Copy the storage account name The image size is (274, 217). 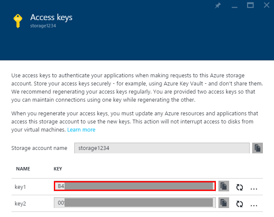click(x=257, y=148)
